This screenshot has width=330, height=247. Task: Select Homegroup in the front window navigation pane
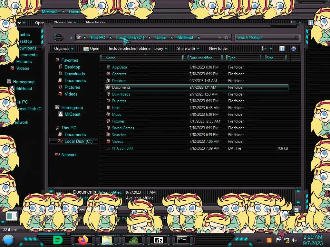pyautogui.click(x=72, y=107)
